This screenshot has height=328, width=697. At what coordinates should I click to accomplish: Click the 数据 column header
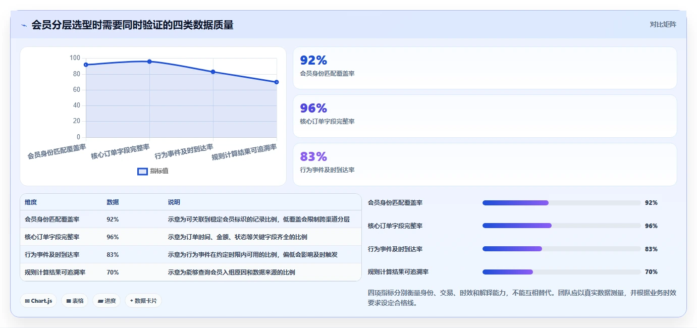coord(113,202)
